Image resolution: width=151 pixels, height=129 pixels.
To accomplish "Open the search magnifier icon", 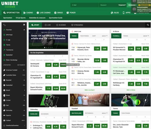I will click(148, 25).
